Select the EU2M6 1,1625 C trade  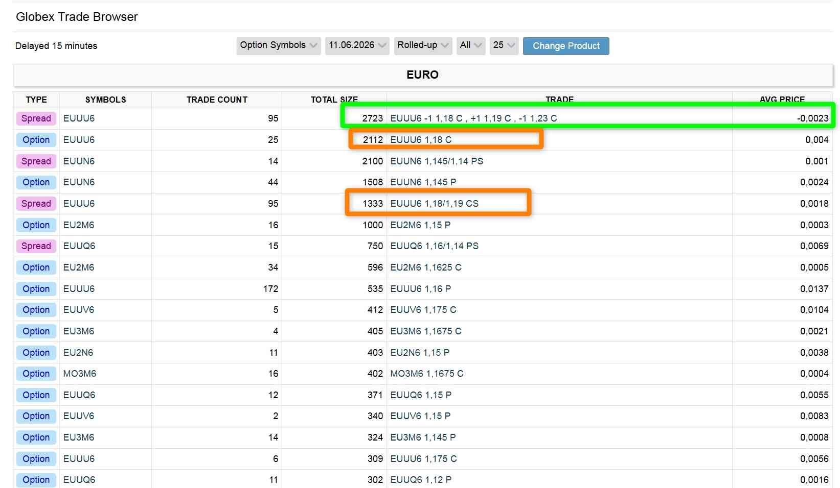426,267
